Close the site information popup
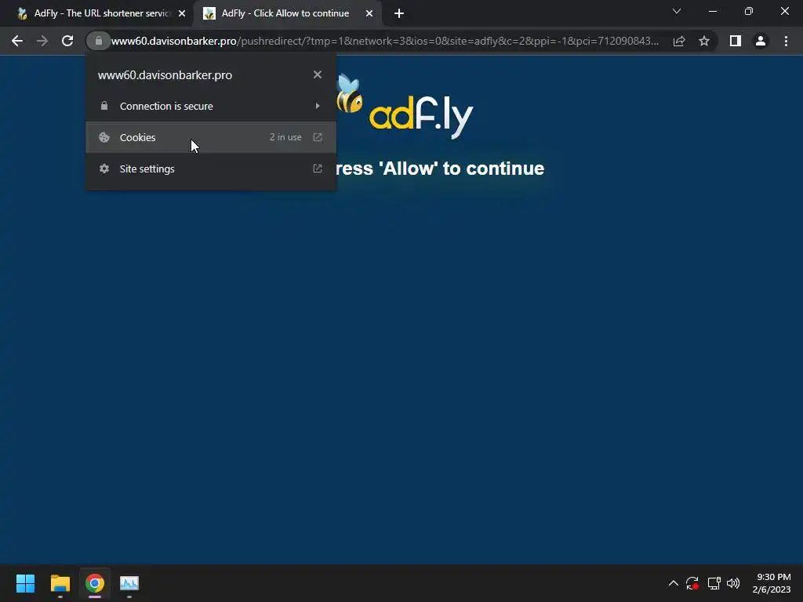Viewport: 803px width, 602px height. [x=318, y=74]
